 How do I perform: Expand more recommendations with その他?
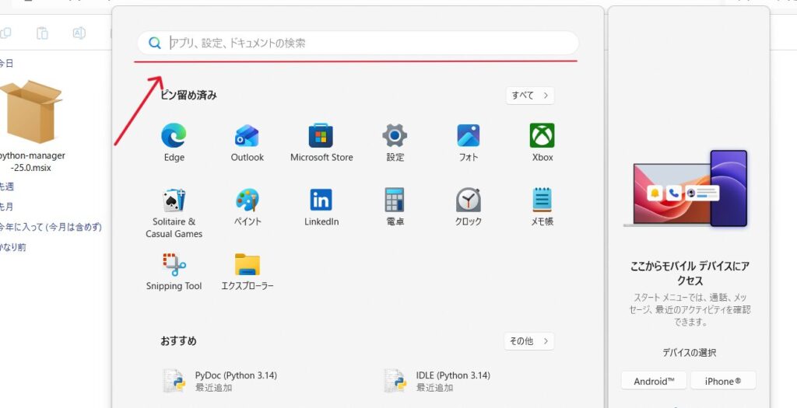point(528,341)
